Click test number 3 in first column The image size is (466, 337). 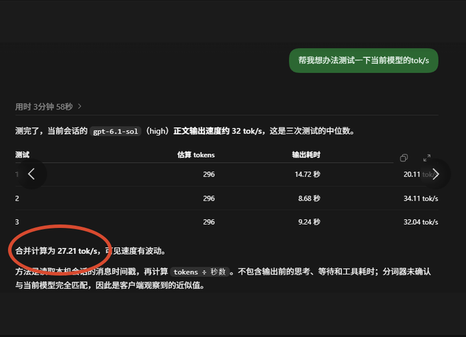17,222
